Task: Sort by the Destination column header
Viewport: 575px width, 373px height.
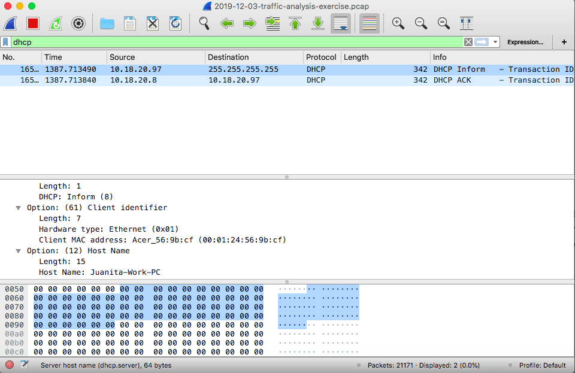Action: [x=254, y=57]
